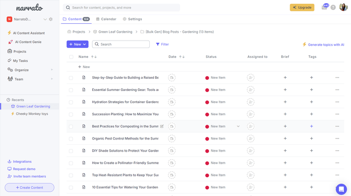Click the Request demo link
Image resolution: width=351 pixels, height=196 pixels.
(22, 169)
